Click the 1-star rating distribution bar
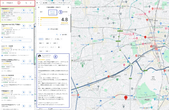This screenshot has width=169, height=110. click(49, 25)
